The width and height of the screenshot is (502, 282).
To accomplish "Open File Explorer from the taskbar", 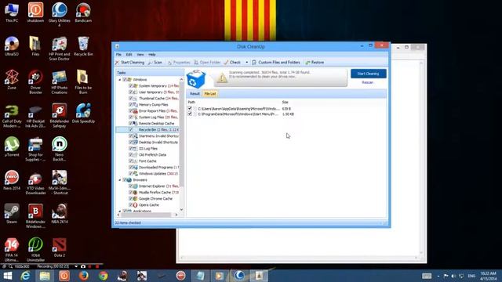I will [x=45, y=276].
